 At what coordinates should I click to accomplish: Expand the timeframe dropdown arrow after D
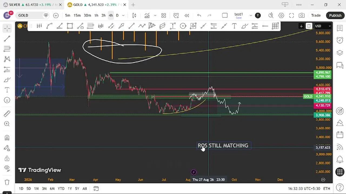[x=123, y=15]
